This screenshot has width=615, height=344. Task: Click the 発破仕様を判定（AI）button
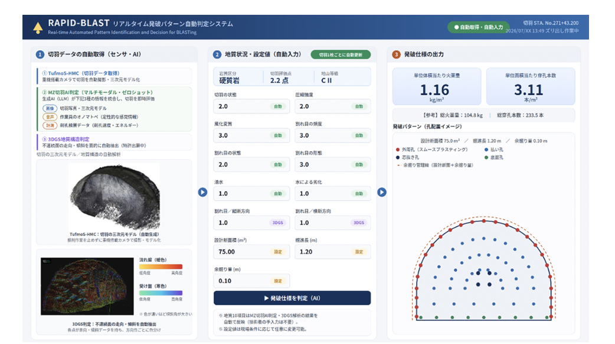pos(292,298)
